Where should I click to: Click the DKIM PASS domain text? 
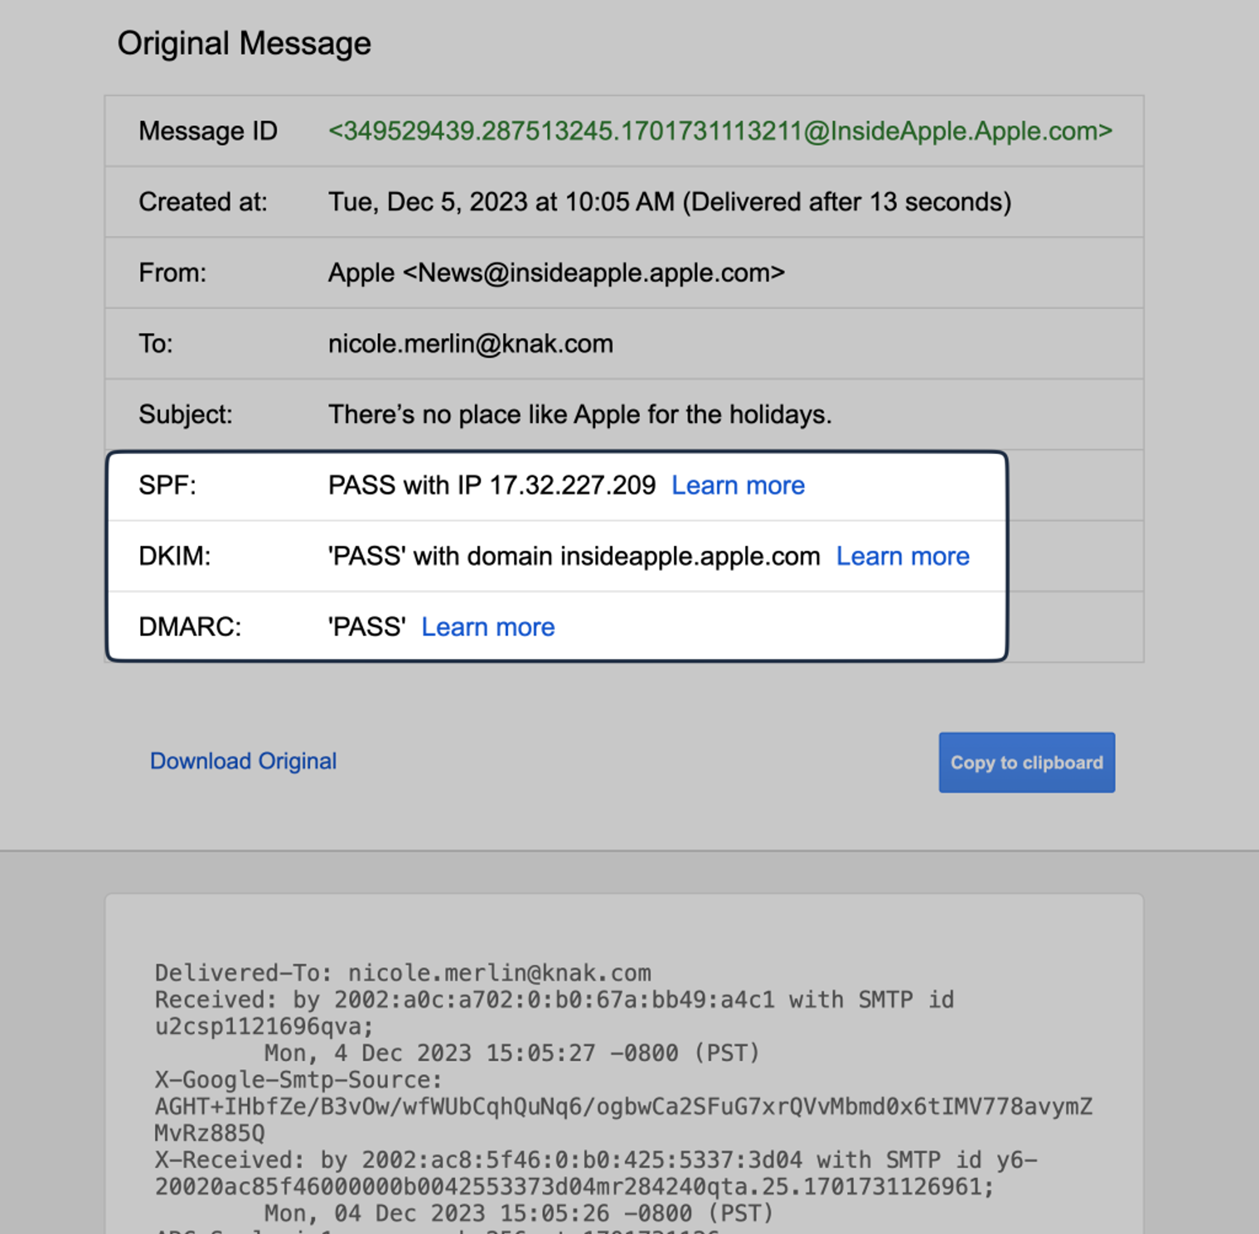click(574, 556)
